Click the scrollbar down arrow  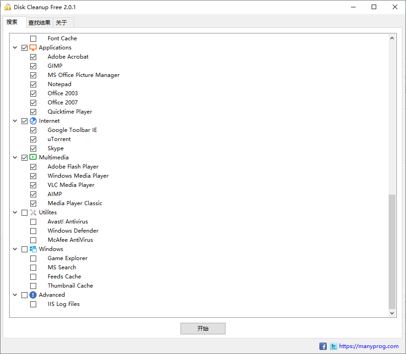(392, 313)
